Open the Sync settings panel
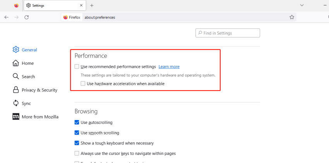 [x=26, y=103]
